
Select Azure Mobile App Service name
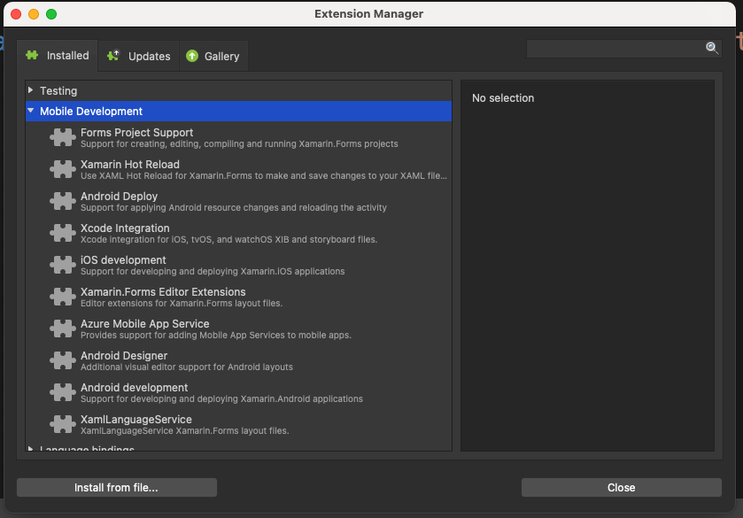tap(144, 323)
